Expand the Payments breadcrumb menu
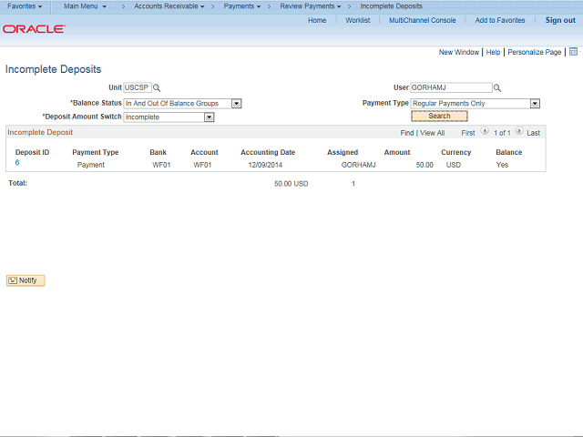Screen dimensions: 583x437 click(x=242, y=6)
